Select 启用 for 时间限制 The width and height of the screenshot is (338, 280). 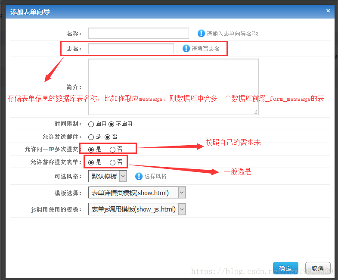(91, 124)
